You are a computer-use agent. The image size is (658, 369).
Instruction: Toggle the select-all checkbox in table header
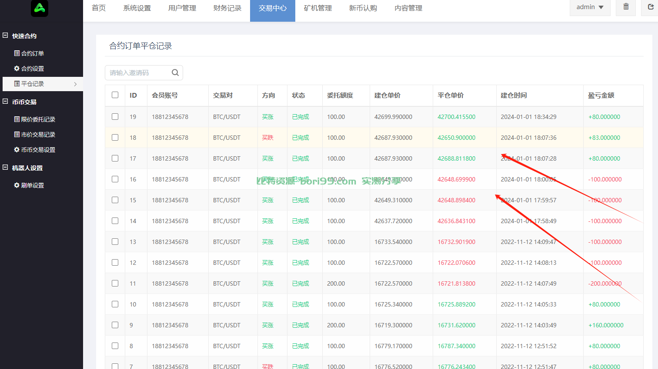115,95
